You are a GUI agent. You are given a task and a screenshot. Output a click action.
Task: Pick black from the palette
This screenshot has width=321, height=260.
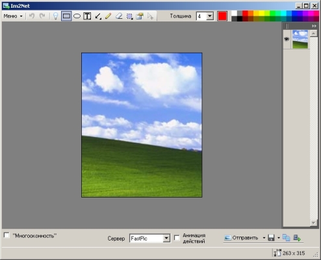(240, 19)
